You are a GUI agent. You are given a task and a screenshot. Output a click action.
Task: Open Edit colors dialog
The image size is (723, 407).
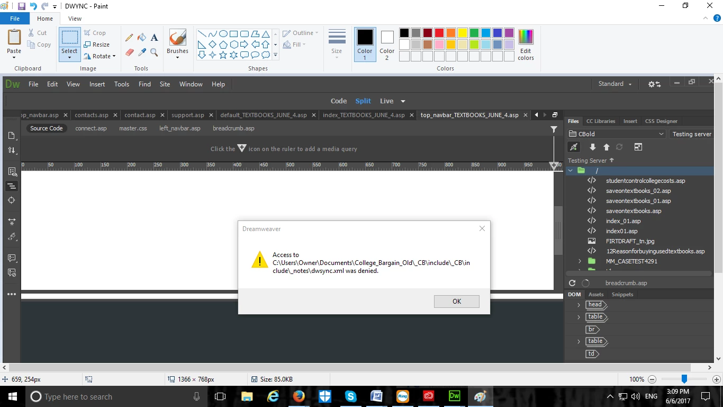(x=526, y=44)
